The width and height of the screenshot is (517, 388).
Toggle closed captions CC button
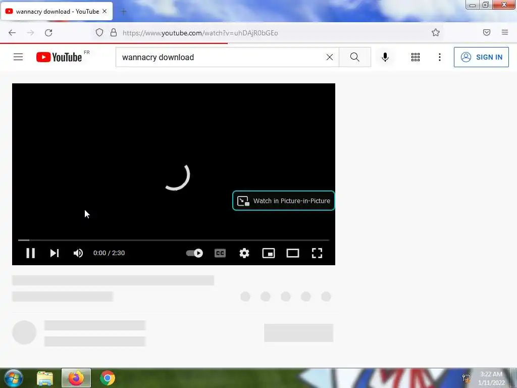tap(220, 253)
